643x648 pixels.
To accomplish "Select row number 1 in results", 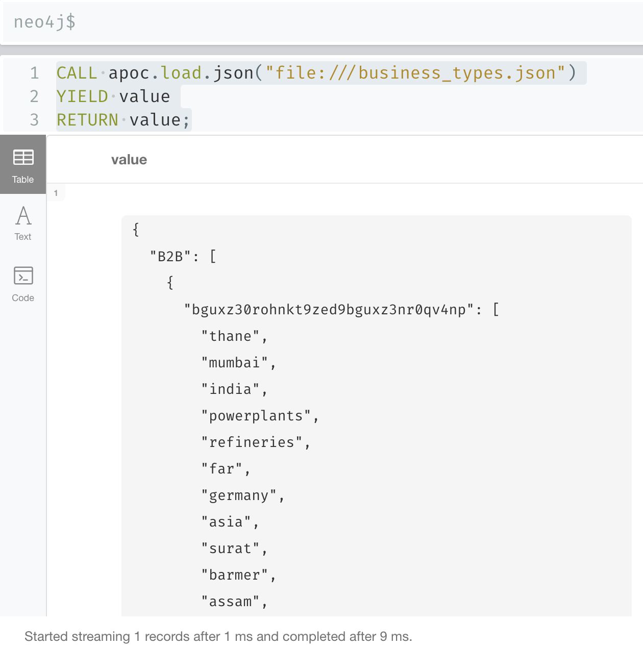I will pyautogui.click(x=56, y=193).
